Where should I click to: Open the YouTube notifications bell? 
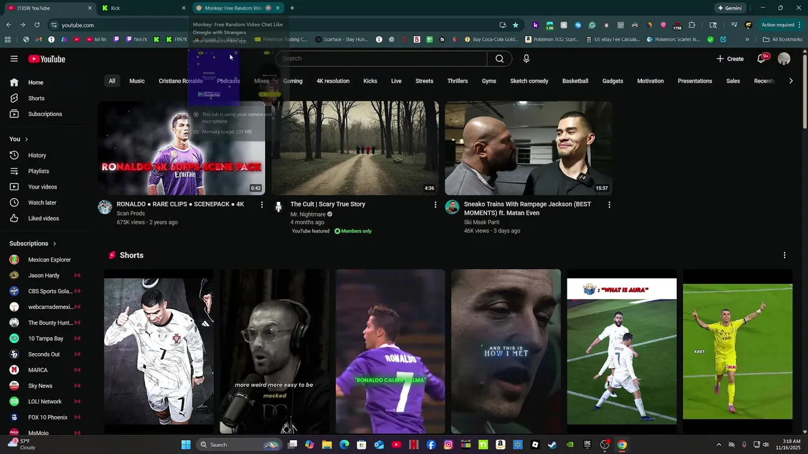coord(762,59)
